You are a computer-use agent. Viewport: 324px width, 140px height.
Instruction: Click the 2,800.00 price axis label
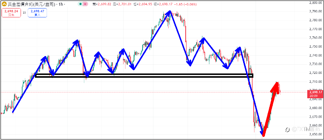315,3
